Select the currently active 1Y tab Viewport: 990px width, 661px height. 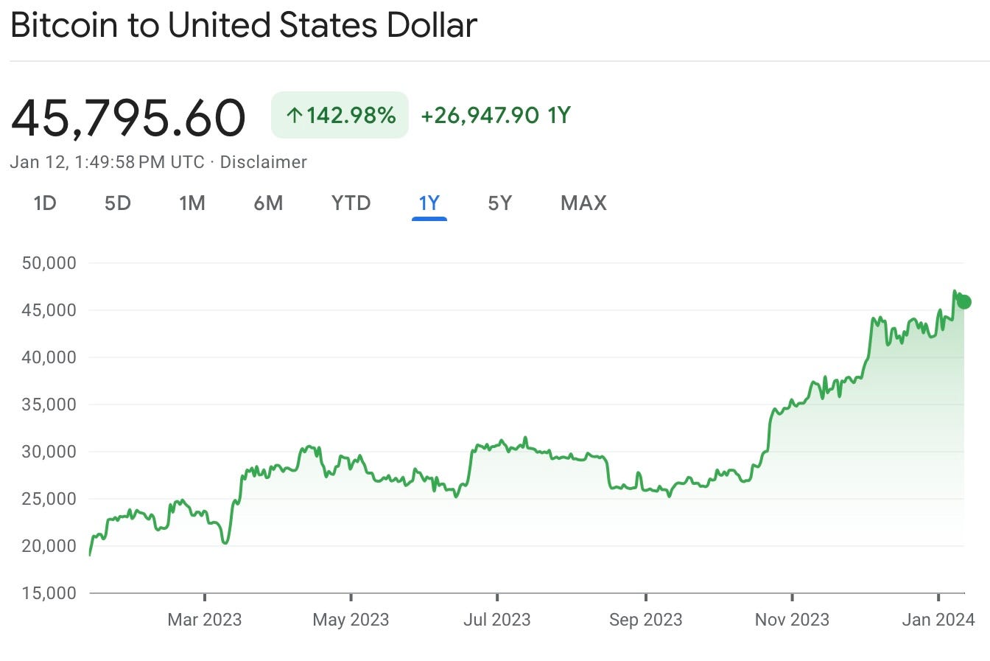429,203
